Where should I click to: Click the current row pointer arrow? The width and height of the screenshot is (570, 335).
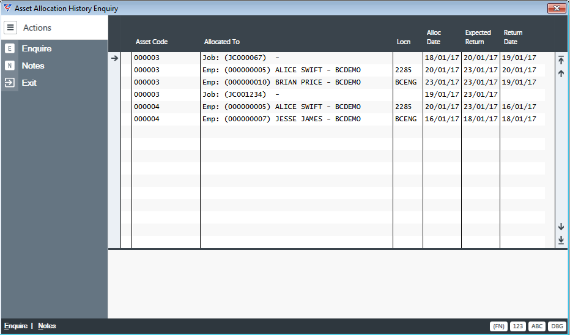tap(114, 58)
